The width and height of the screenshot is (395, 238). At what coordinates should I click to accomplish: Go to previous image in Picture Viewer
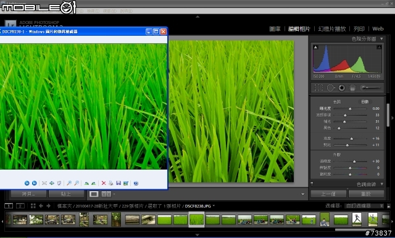point(27,183)
